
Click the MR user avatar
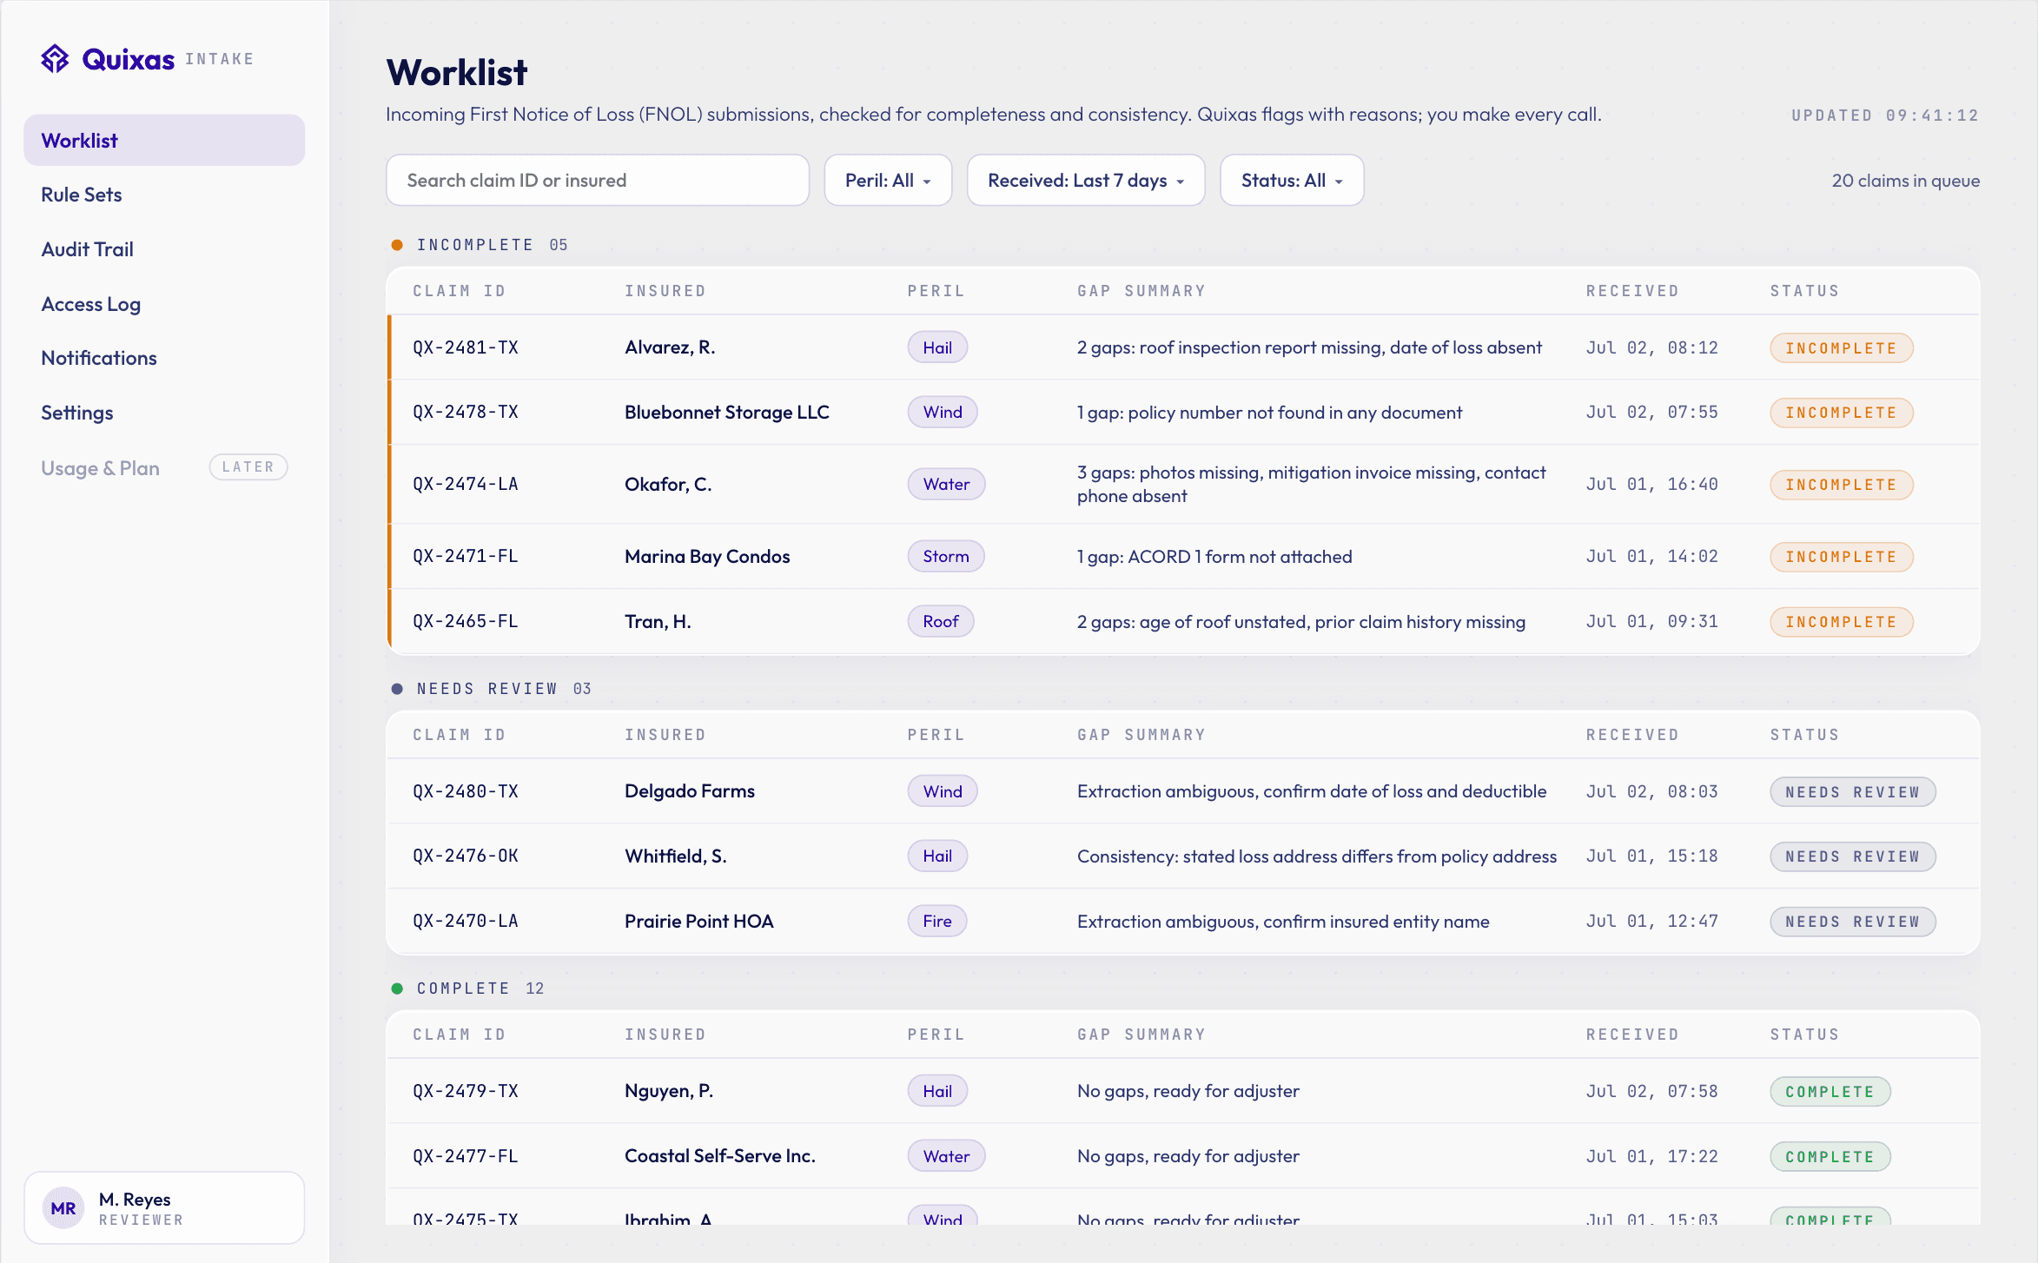[63, 1207]
